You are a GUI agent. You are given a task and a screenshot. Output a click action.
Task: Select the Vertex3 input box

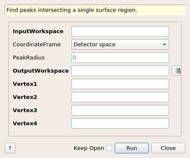click(x=120, y=110)
